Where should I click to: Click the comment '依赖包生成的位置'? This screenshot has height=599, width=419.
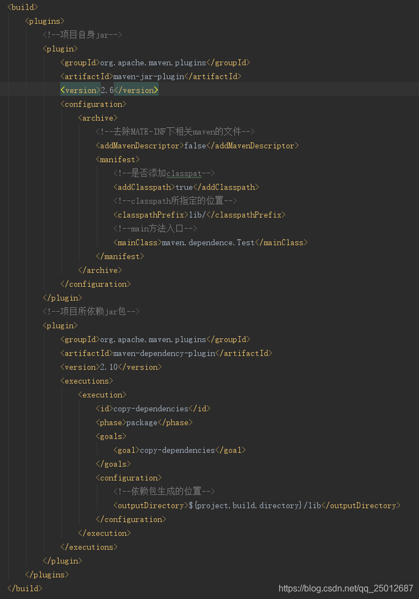click(164, 492)
